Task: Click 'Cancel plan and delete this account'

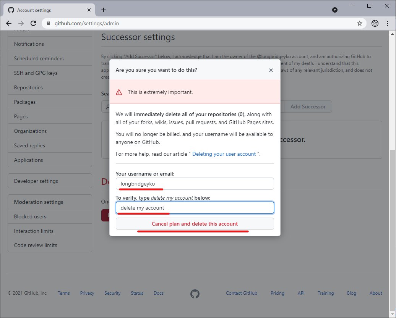Action: pyautogui.click(x=195, y=224)
